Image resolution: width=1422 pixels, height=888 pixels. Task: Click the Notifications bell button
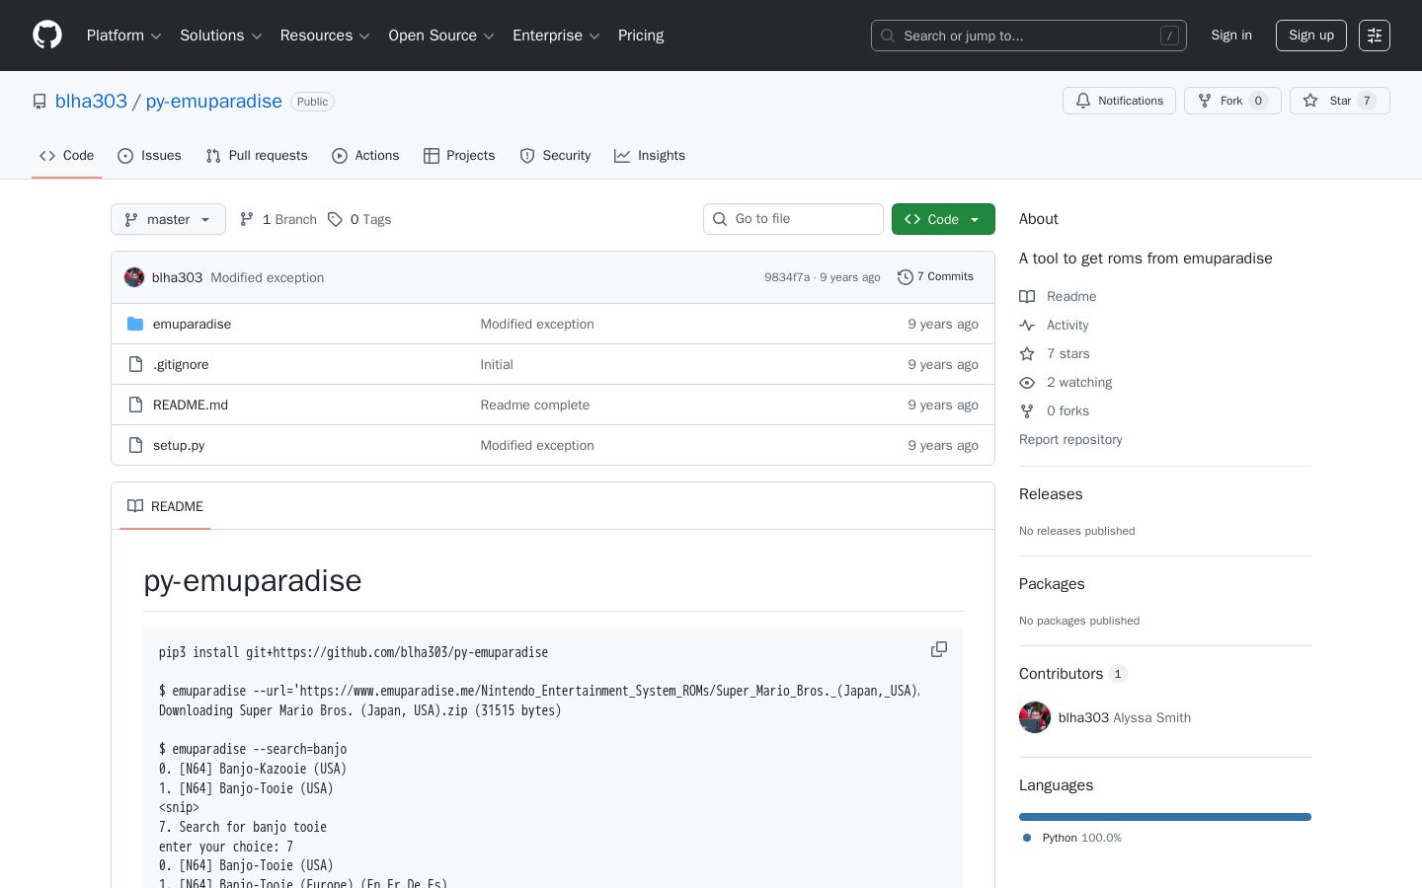tap(1119, 101)
